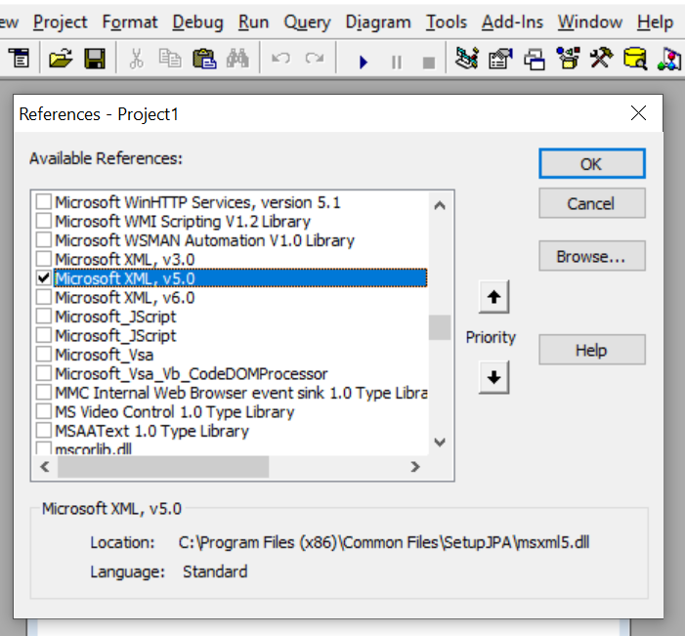Check MMC Internal Web Browser event sink box
Viewport: 685px width, 636px height.
[44, 393]
